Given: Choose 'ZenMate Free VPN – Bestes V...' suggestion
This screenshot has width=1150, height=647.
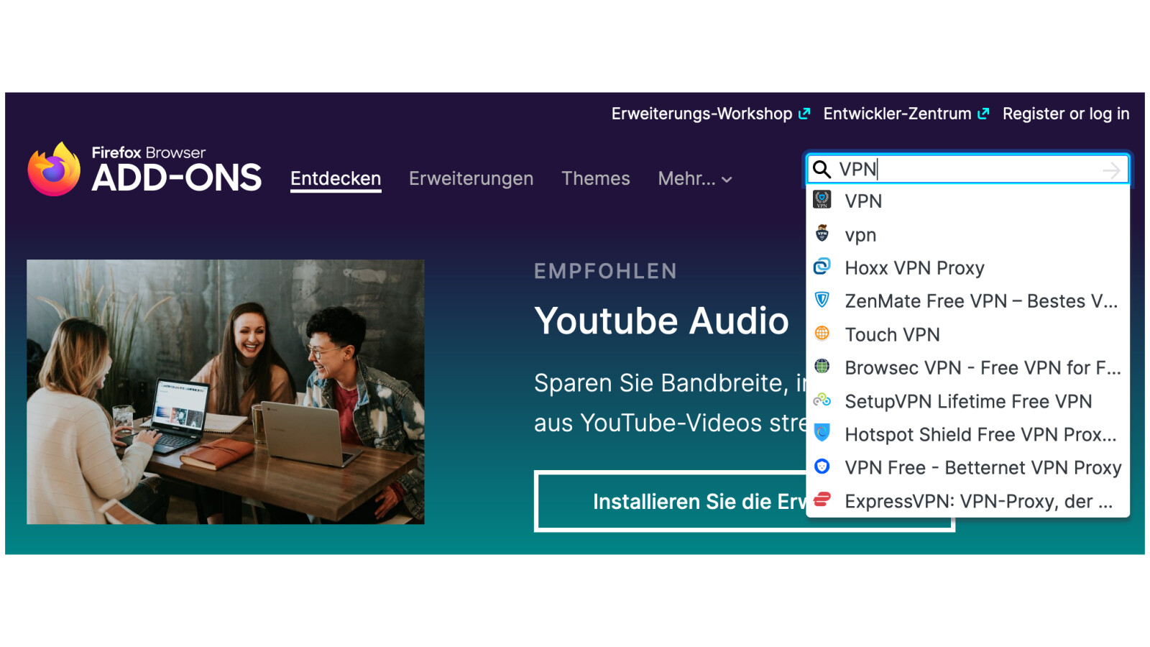Looking at the screenshot, I should (x=967, y=300).
